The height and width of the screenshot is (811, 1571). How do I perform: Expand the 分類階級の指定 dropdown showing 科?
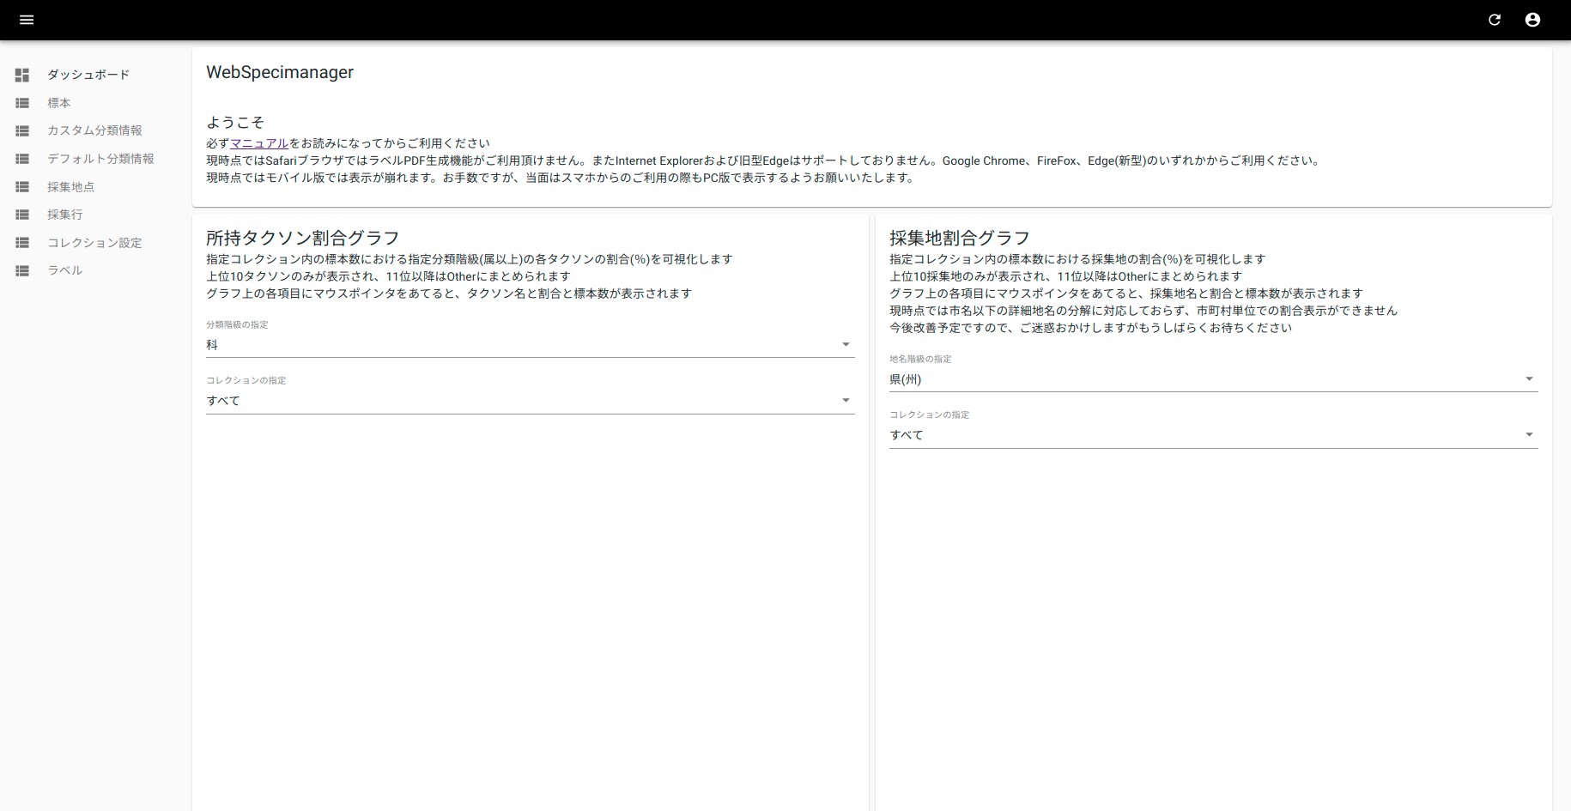530,345
